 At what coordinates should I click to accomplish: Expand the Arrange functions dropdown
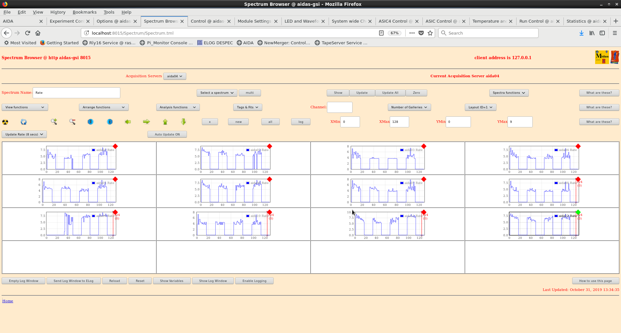tap(103, 107)
